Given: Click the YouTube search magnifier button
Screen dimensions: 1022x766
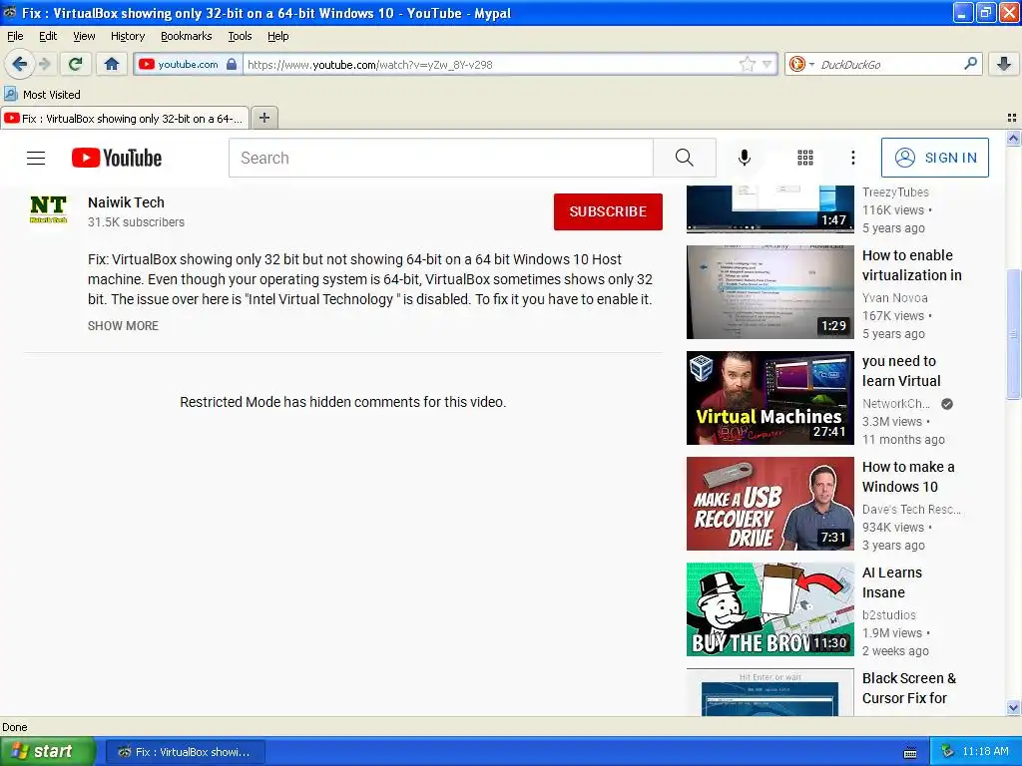Looking at the screenshot, I should [685, 158].
